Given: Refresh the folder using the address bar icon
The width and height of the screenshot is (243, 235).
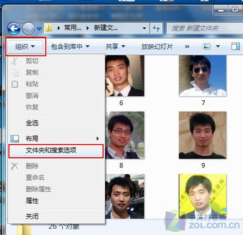Looking at the screenshot, I should click(x=156, y=28).
